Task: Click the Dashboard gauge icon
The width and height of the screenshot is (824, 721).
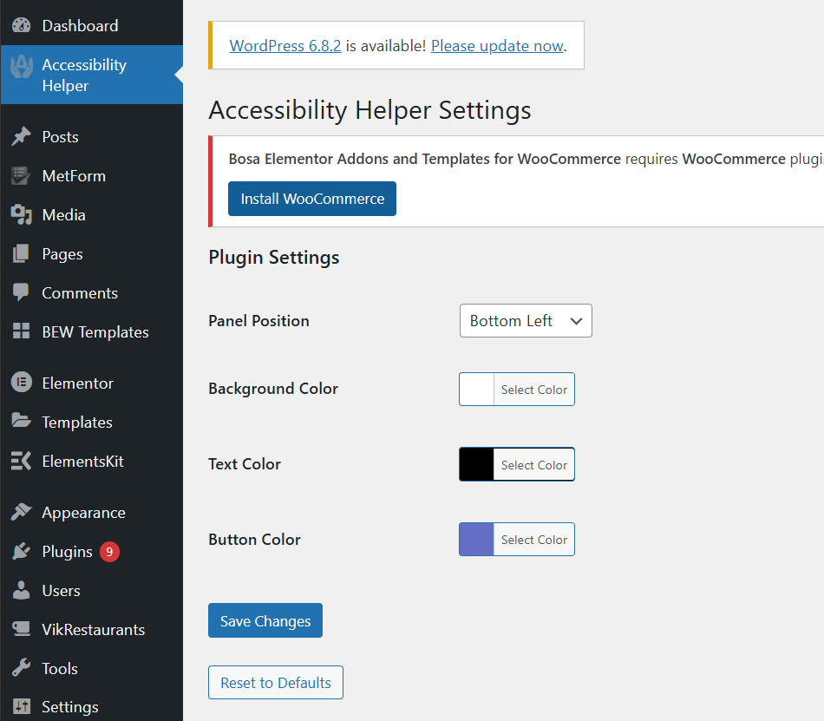Action: tap(21, 25)
